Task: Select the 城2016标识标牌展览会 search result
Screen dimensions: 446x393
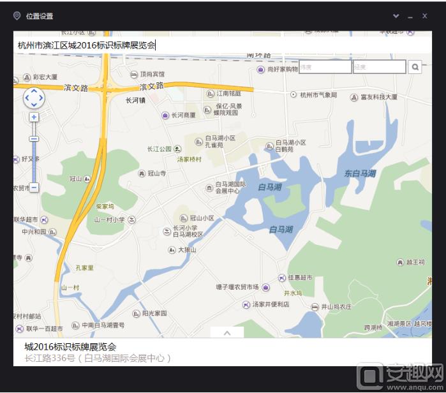Action: (70, 346)
